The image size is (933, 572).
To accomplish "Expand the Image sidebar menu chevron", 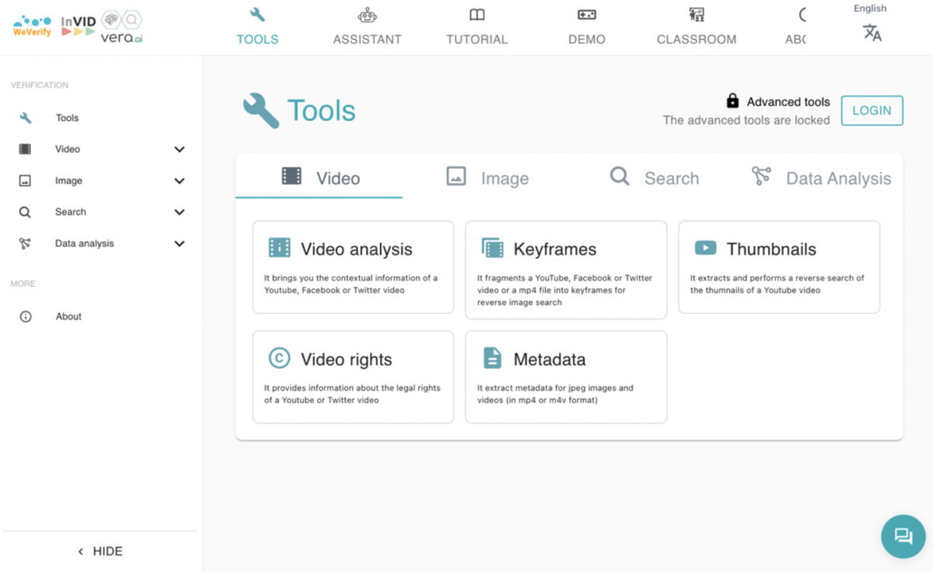I will (x=180, y=181).
